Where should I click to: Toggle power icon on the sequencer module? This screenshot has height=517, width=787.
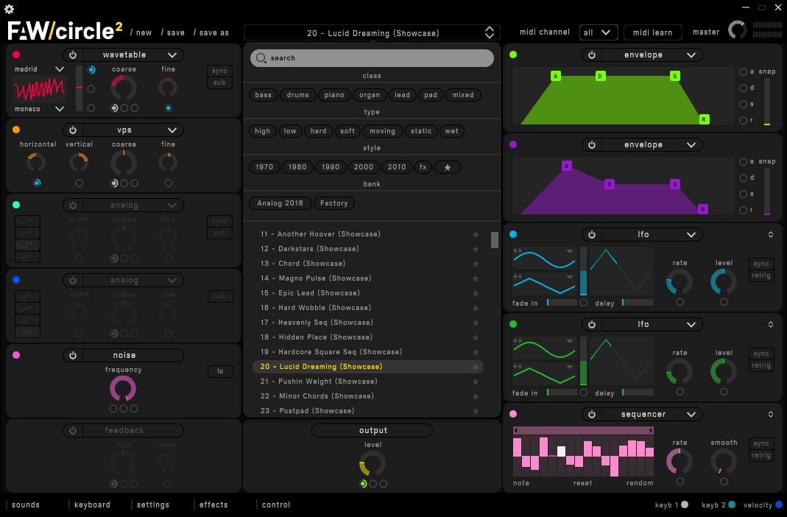pos(591,415)
